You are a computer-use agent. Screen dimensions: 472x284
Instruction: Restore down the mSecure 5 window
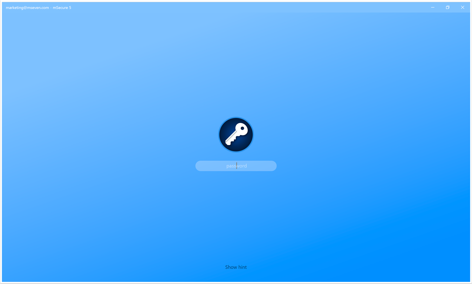(x=447, y=7)
